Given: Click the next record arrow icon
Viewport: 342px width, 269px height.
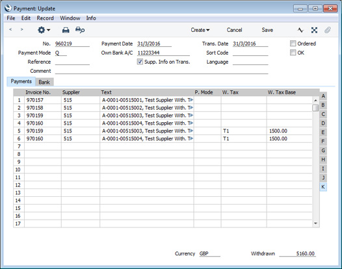Looking at the screenshot, I should point(21,29).
